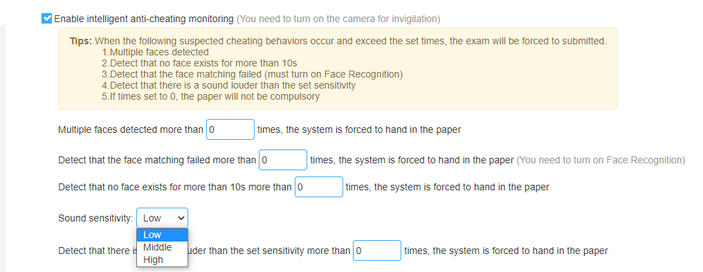Select the no face exists times input box
The image size is (703, 272).
click(319, 187)
